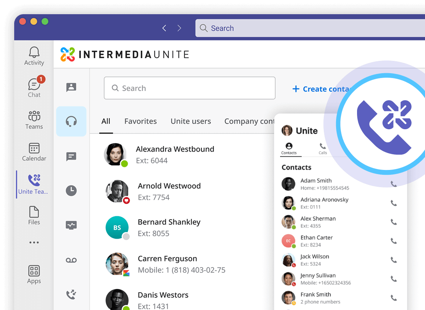The height and width of the screenshot is (310, 425).
Task: Expand more options via the ellipsis
Action: coord(34,242)
